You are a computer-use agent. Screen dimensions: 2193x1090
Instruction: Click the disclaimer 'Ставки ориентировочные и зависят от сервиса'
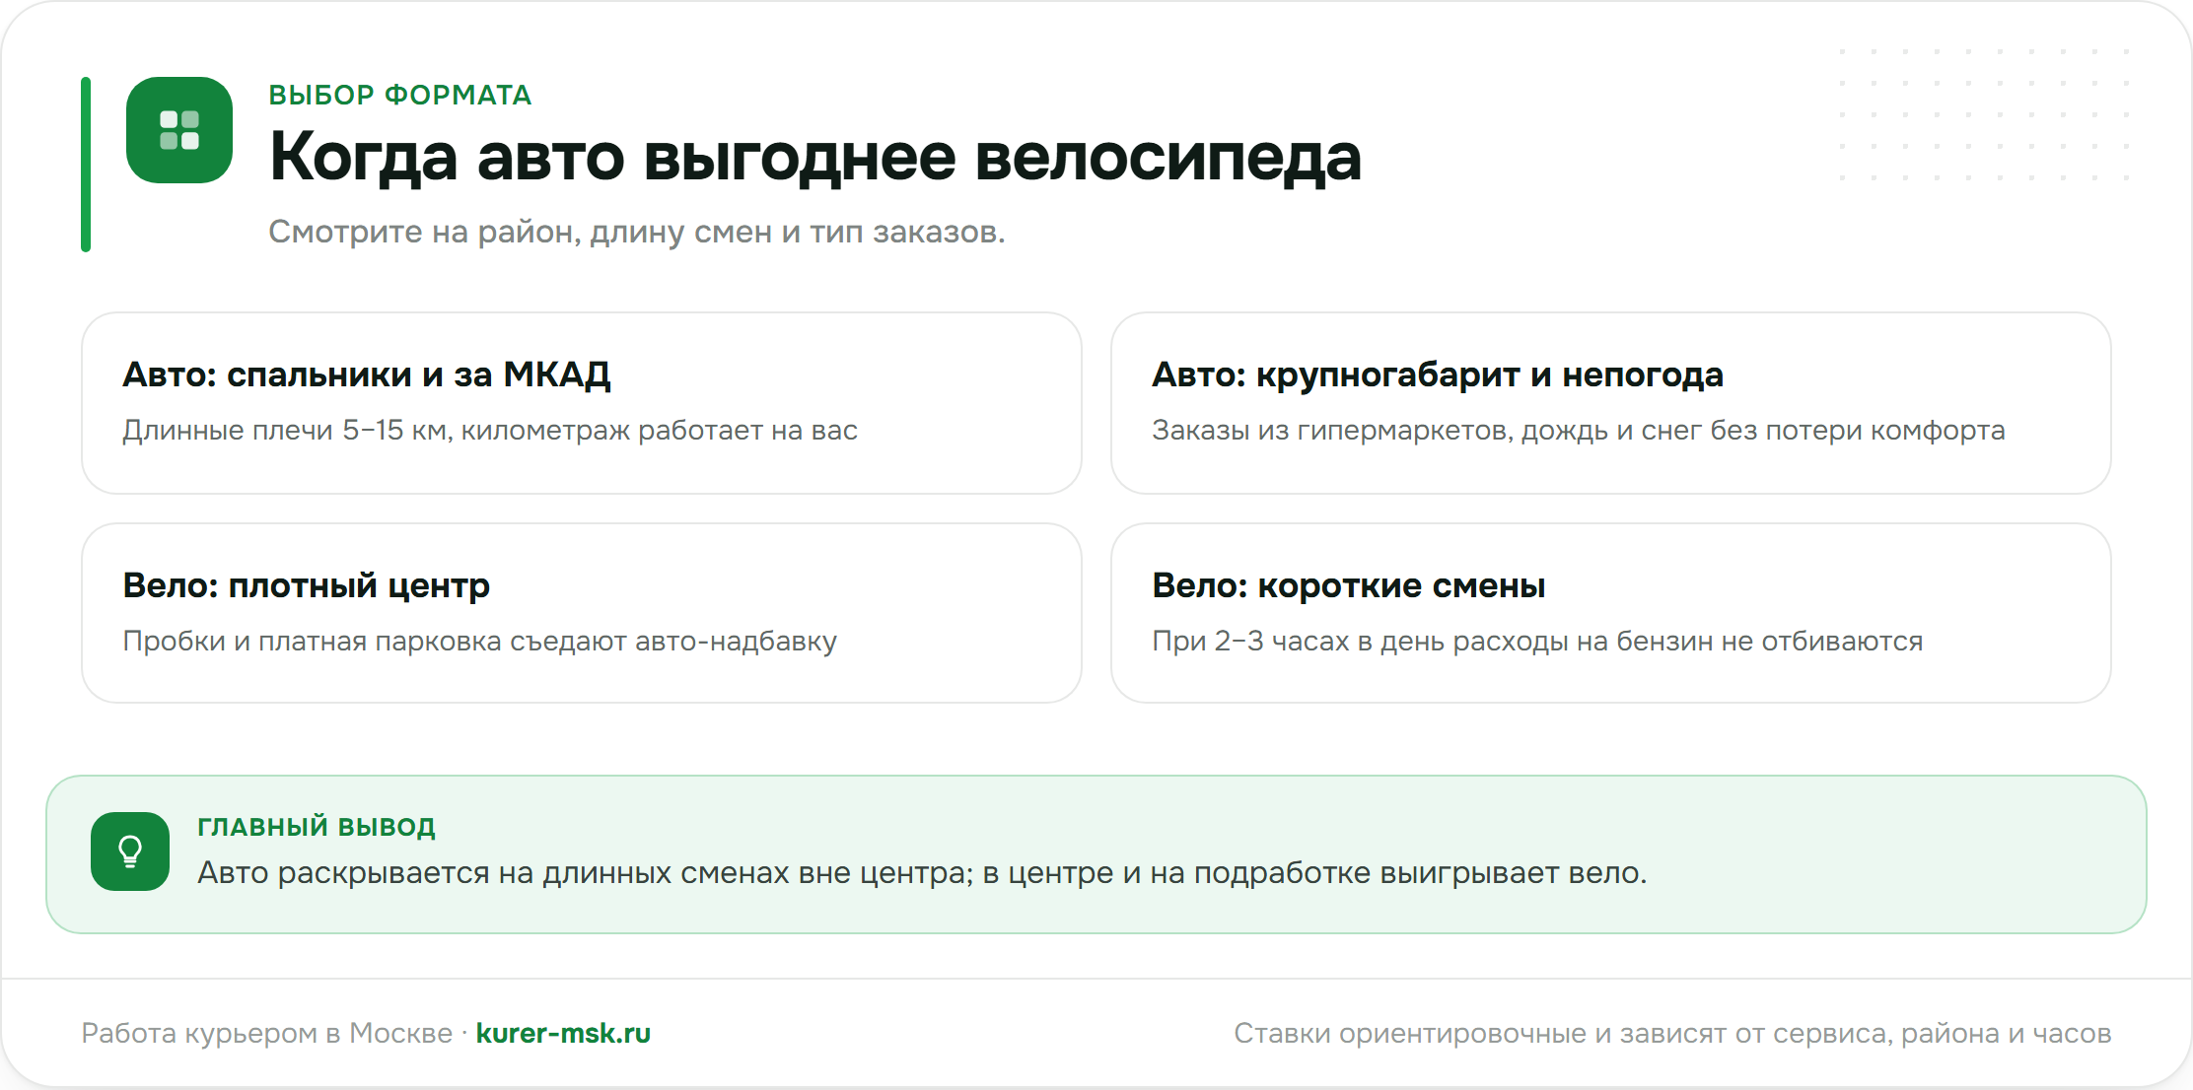[1563, 1033]
